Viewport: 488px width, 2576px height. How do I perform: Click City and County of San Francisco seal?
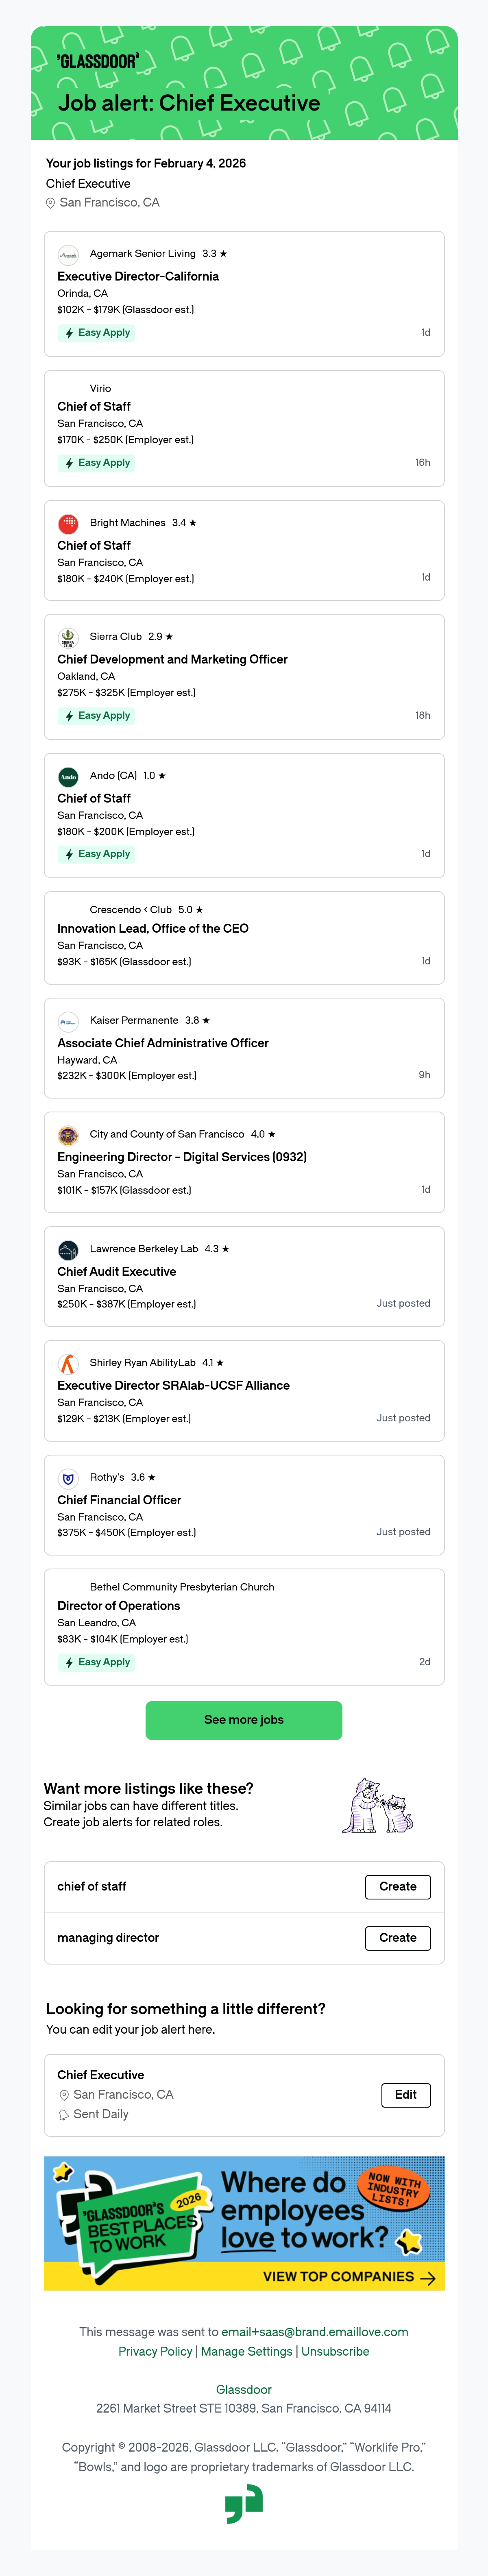pos(68,1135)
